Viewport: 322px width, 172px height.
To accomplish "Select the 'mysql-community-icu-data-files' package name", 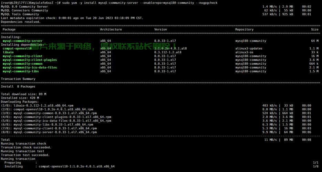I will pyautogui.click(x=30, y=67).
